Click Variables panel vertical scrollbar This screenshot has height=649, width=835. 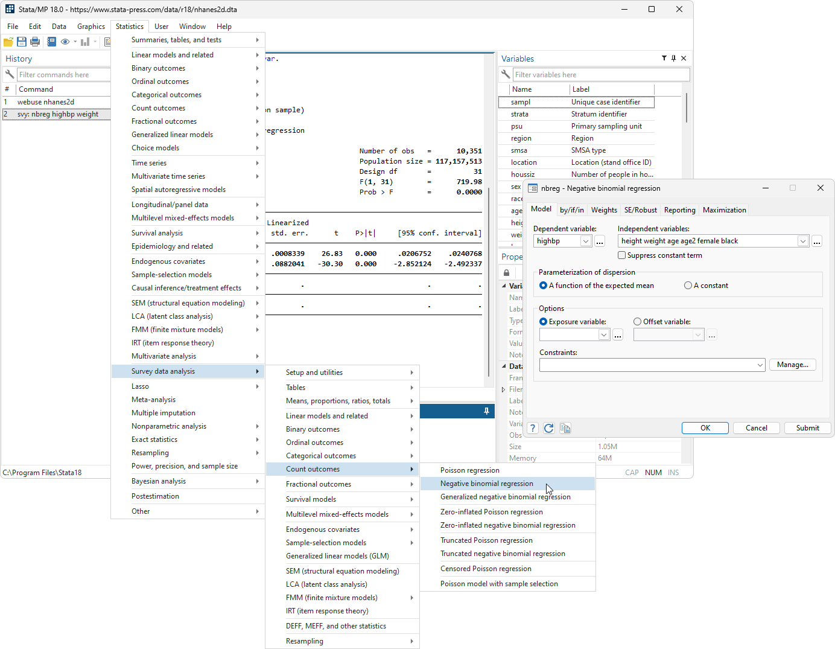pyautogui.click(x=687, y=107)
